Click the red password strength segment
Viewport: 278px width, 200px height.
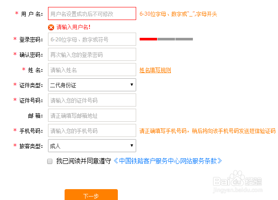tap(148, 39)
